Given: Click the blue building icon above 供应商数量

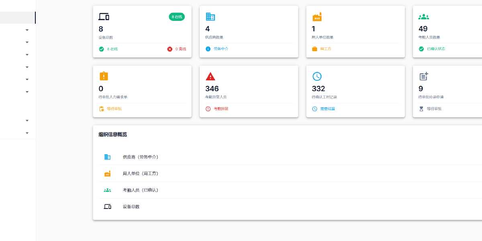Looking at the screenshot, I should pos(210,17).
